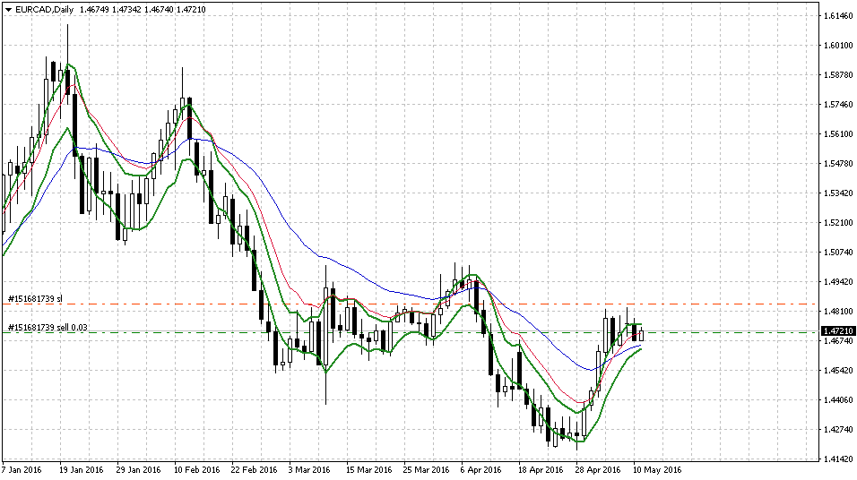Click the 1.46740 price axis label
The image size is (857, 480).
[x=838, y=341]
